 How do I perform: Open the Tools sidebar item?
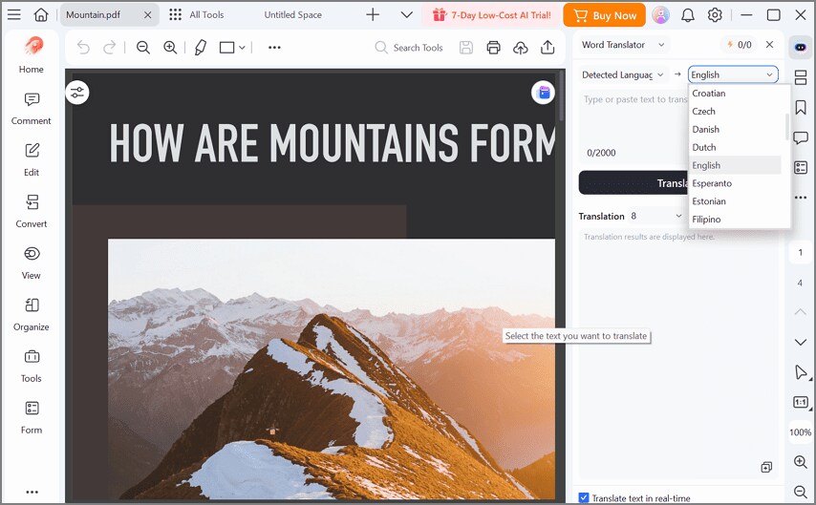32,367
